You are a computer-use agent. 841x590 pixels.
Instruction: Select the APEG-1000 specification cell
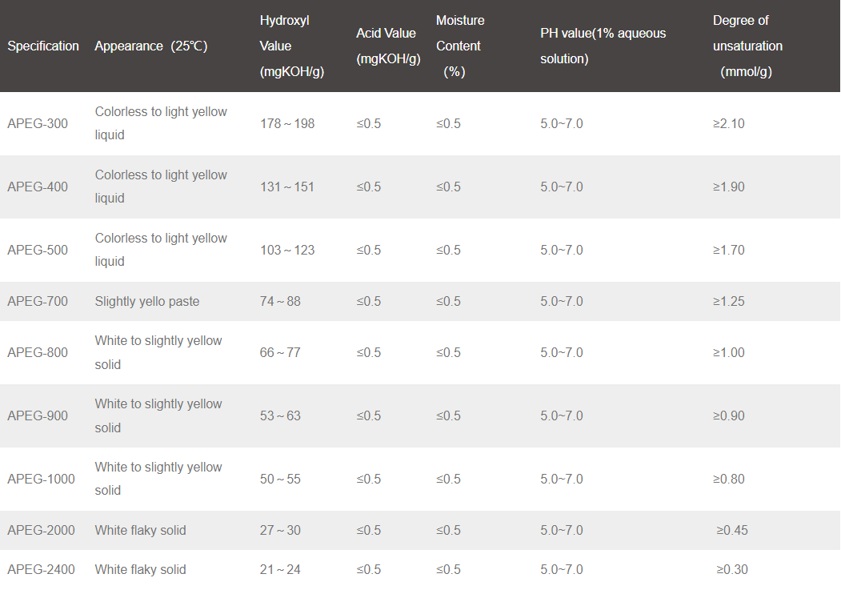[42, 479]
